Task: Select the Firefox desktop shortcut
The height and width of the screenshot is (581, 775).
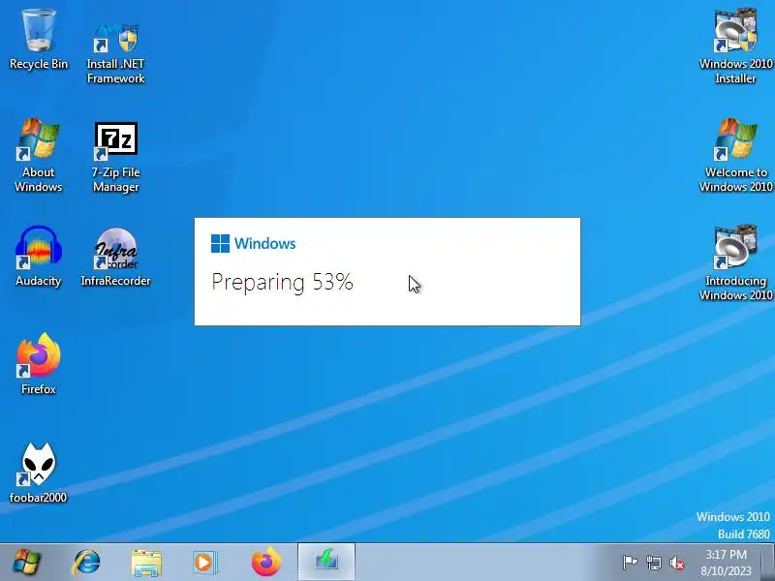Action: pos(39,365)
